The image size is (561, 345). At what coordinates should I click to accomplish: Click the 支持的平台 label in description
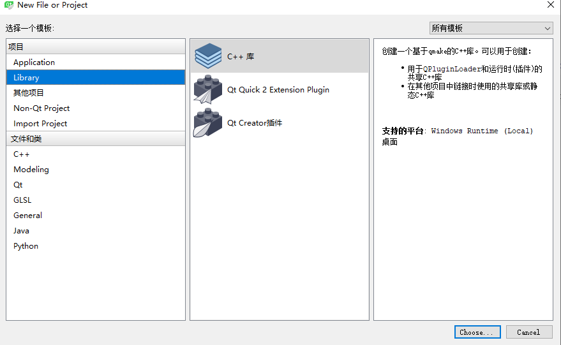(x=403, y=131)
